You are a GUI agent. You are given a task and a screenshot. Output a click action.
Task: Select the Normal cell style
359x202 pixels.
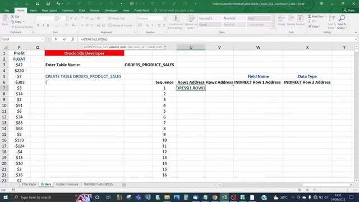click(x=234, y=19)
